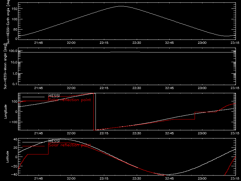Select Solar reflection point legend in Latitude plot
This screenshot has height=181, width=241.
(70, 145)
